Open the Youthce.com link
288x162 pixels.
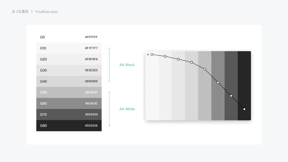tap(46, 11)
